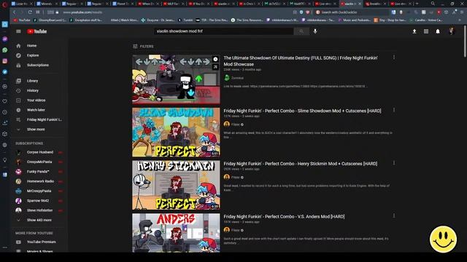Click the YouTube search input field
This screenshot has width=467, height=262.
coord(224,31)
